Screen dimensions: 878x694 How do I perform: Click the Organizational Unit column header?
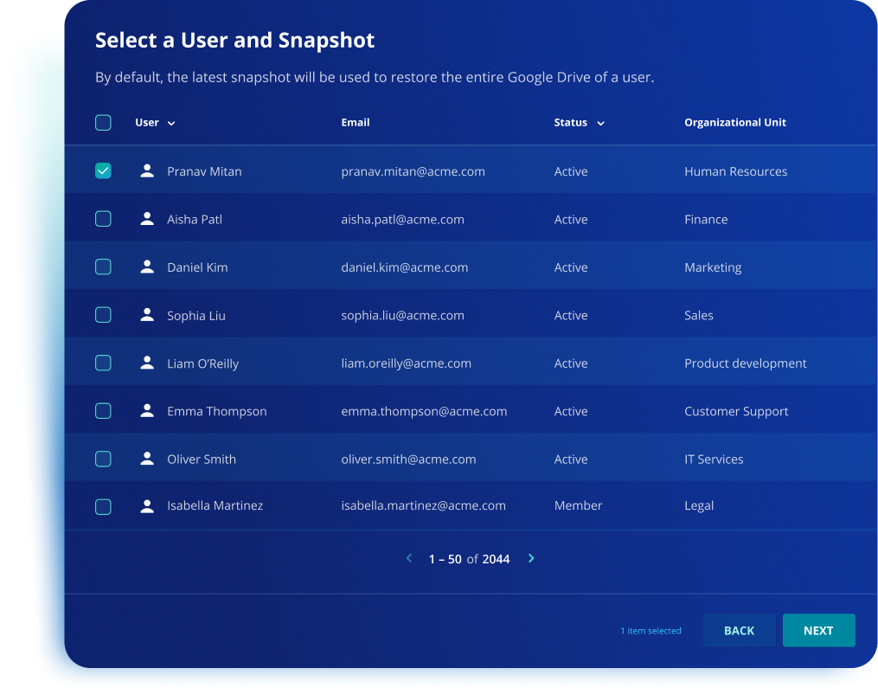coord(734,123)
